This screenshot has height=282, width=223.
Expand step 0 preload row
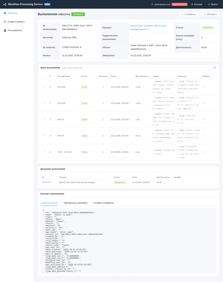pyautogui.click(x=45, y=87)
